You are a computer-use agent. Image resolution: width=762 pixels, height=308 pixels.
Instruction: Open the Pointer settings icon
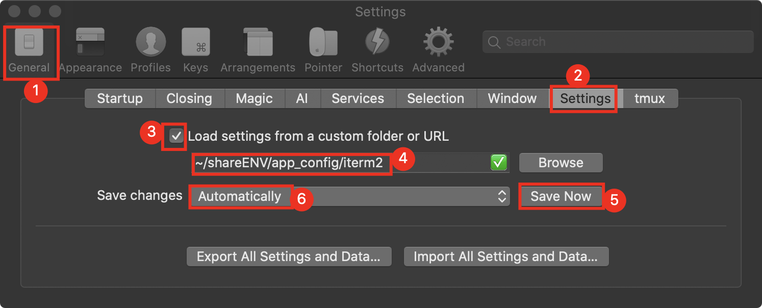323,43
